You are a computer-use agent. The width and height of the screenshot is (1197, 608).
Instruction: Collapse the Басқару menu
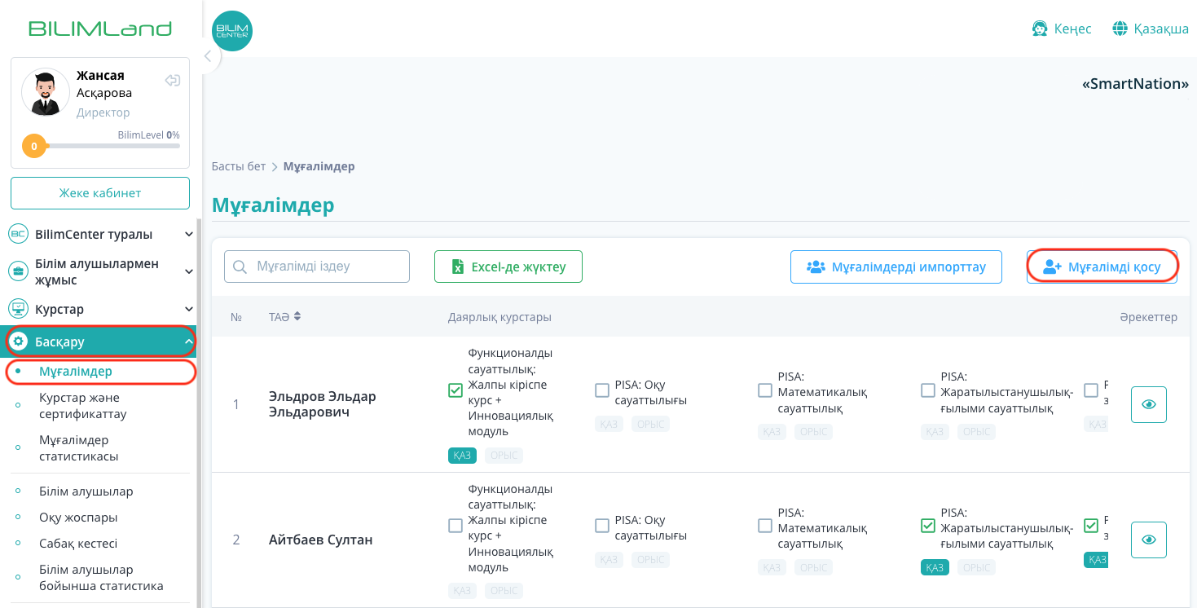188,341
